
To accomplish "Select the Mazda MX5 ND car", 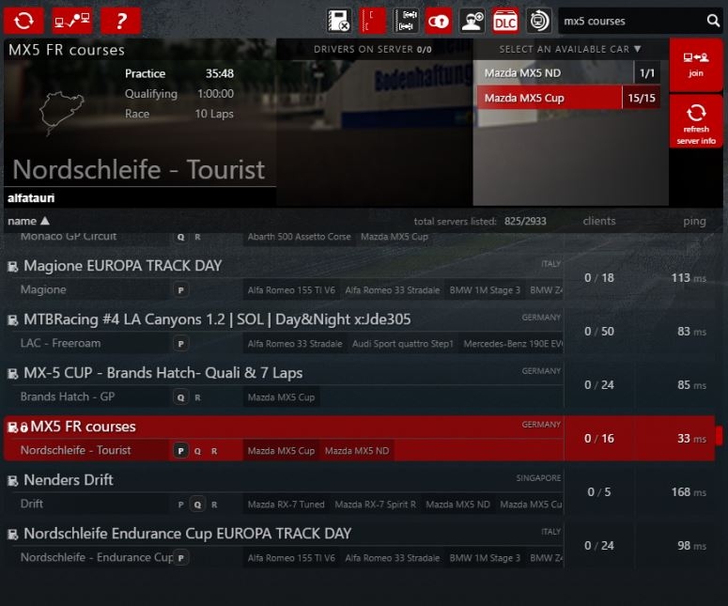I will [568, 73].
